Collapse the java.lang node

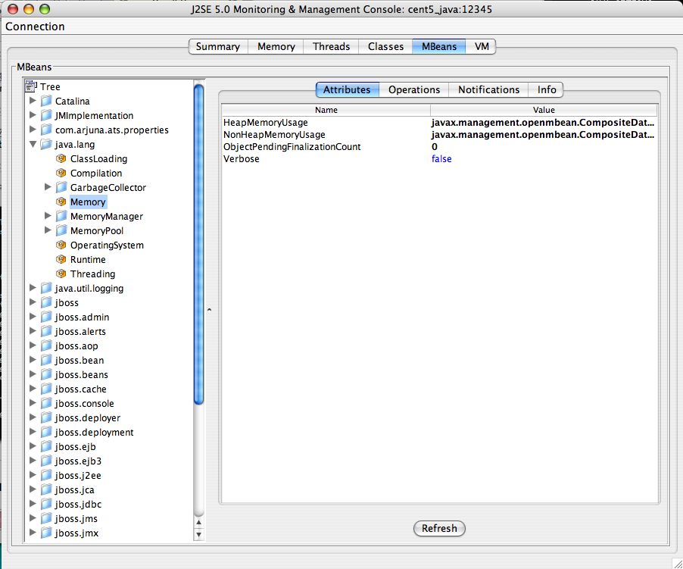click(33, 144)
